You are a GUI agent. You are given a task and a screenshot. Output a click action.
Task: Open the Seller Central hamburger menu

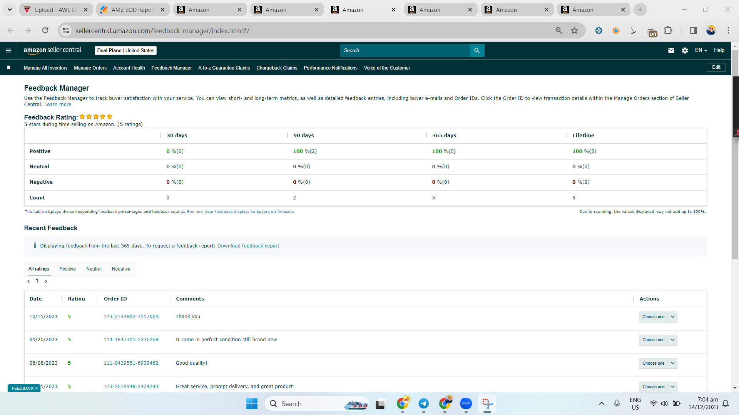coord(8,50)
